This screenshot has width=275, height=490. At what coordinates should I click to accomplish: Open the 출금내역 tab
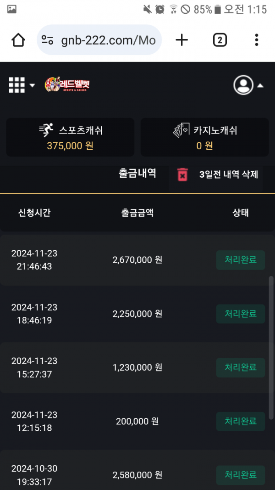137,173
